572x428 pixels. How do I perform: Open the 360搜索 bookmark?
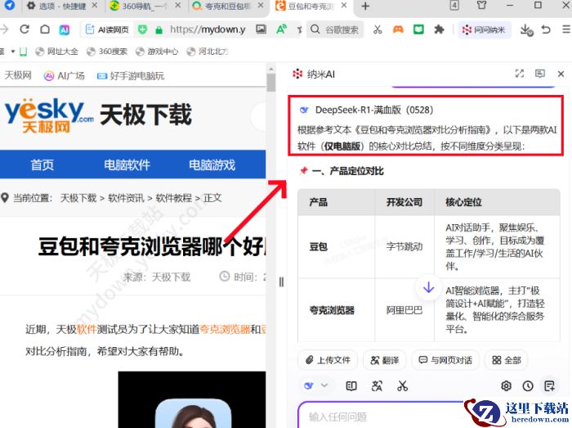point(107,52)
